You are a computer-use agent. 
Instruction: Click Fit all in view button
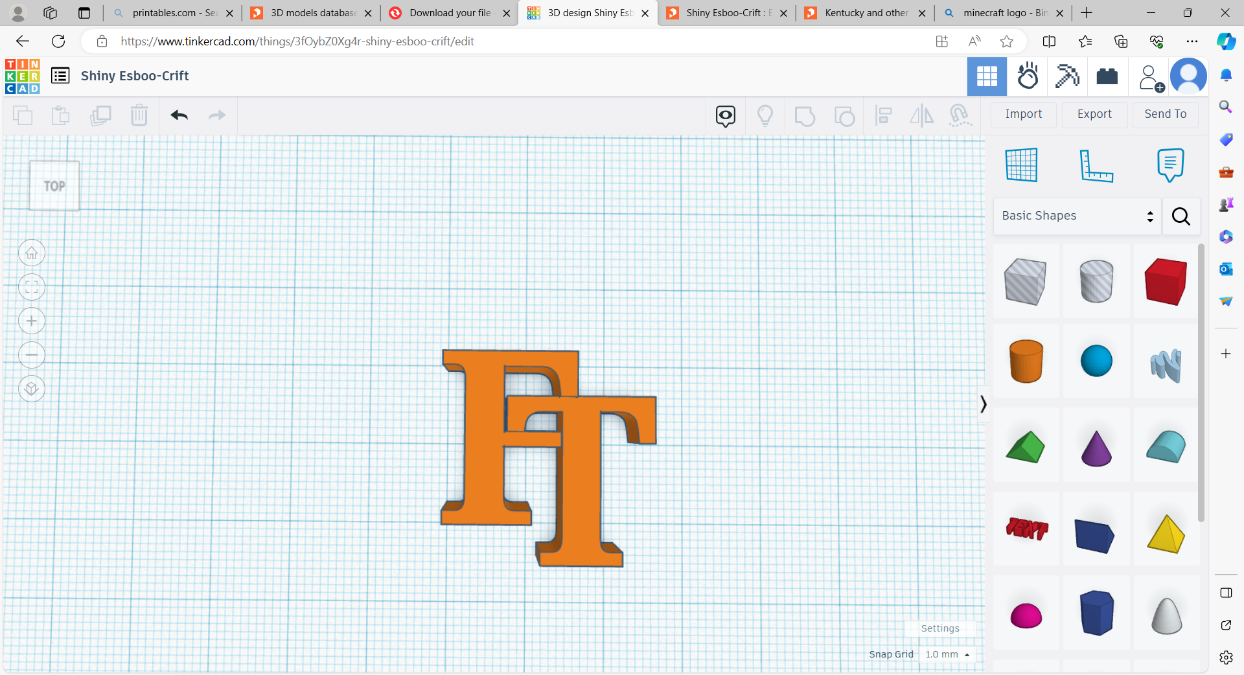point(32,287)
